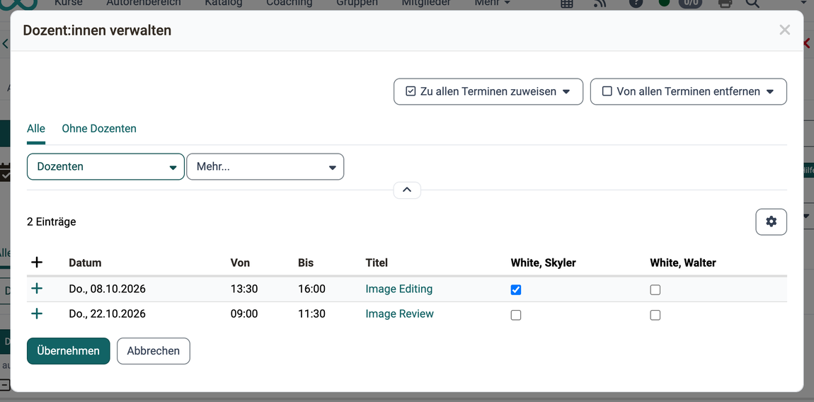The image size is (814, 402).
Task: Open the Image Editing link
Action: point(399,289)
